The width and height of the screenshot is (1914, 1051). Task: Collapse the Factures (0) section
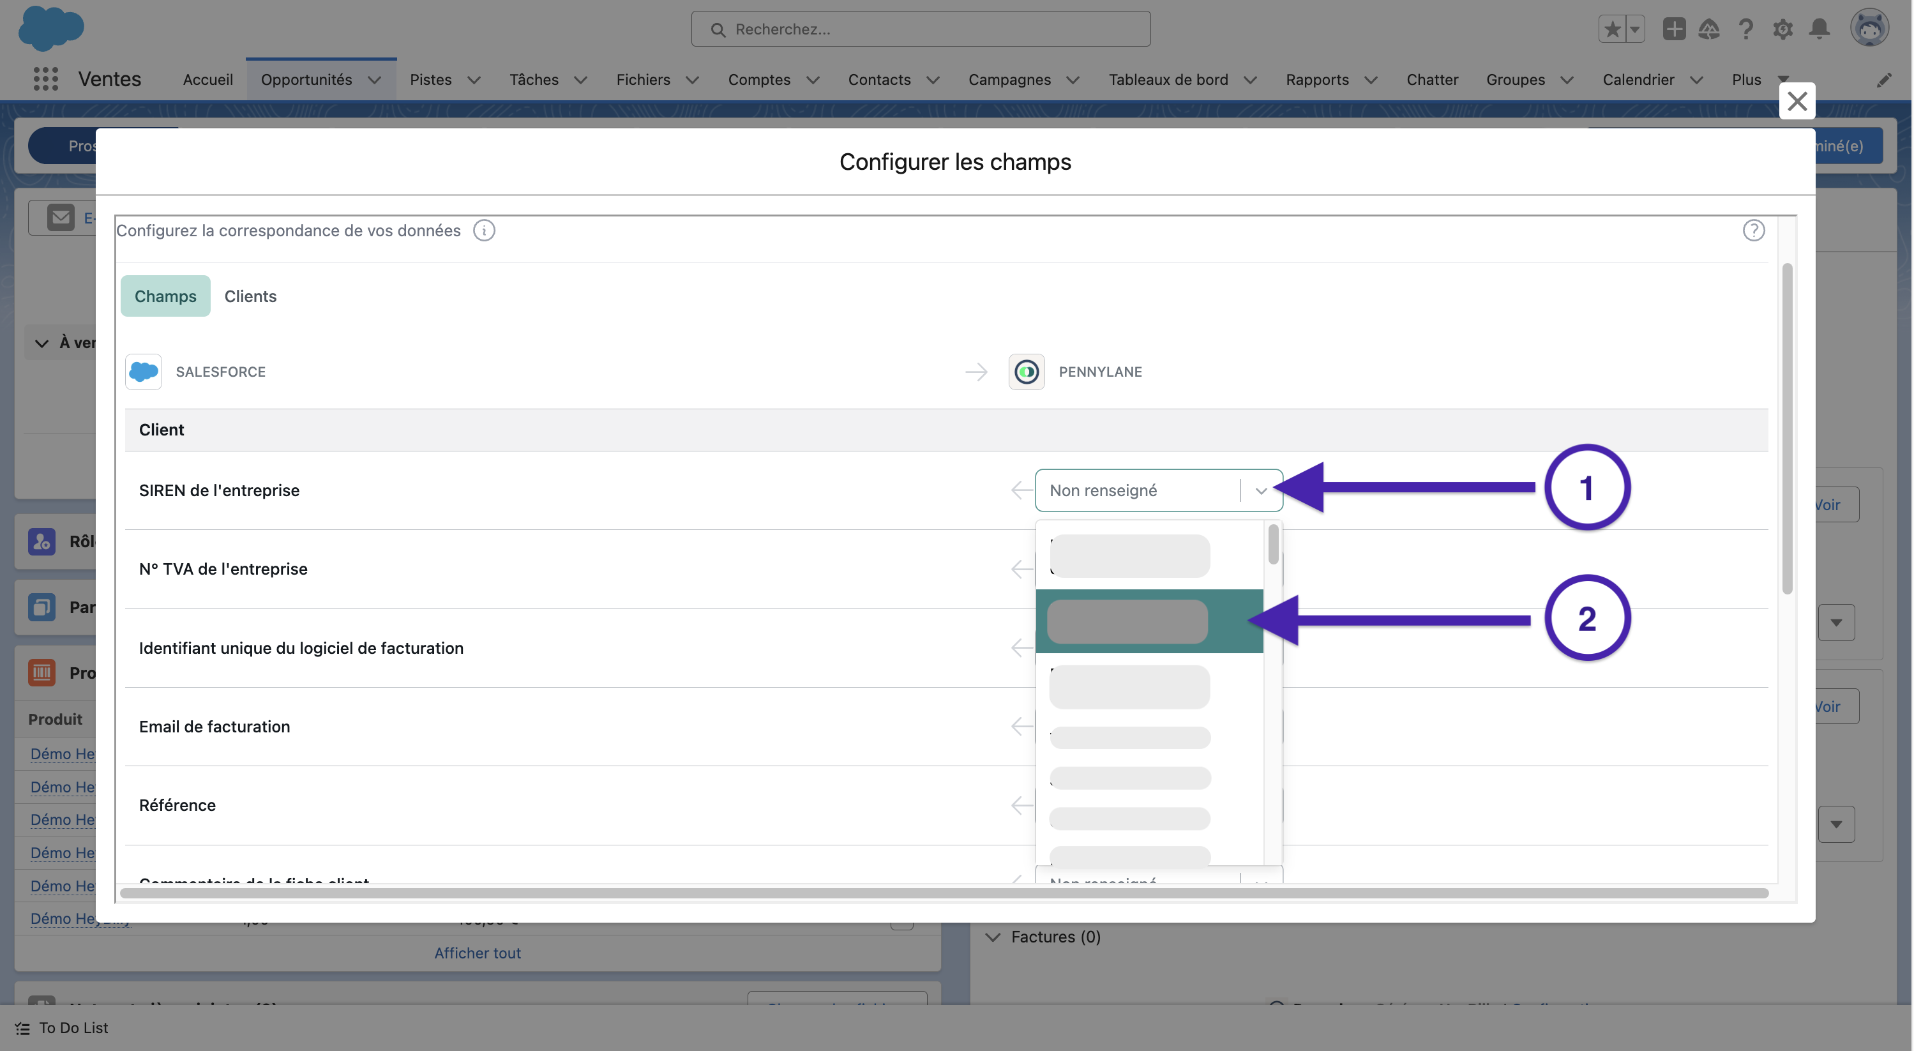tap(993, 937)
